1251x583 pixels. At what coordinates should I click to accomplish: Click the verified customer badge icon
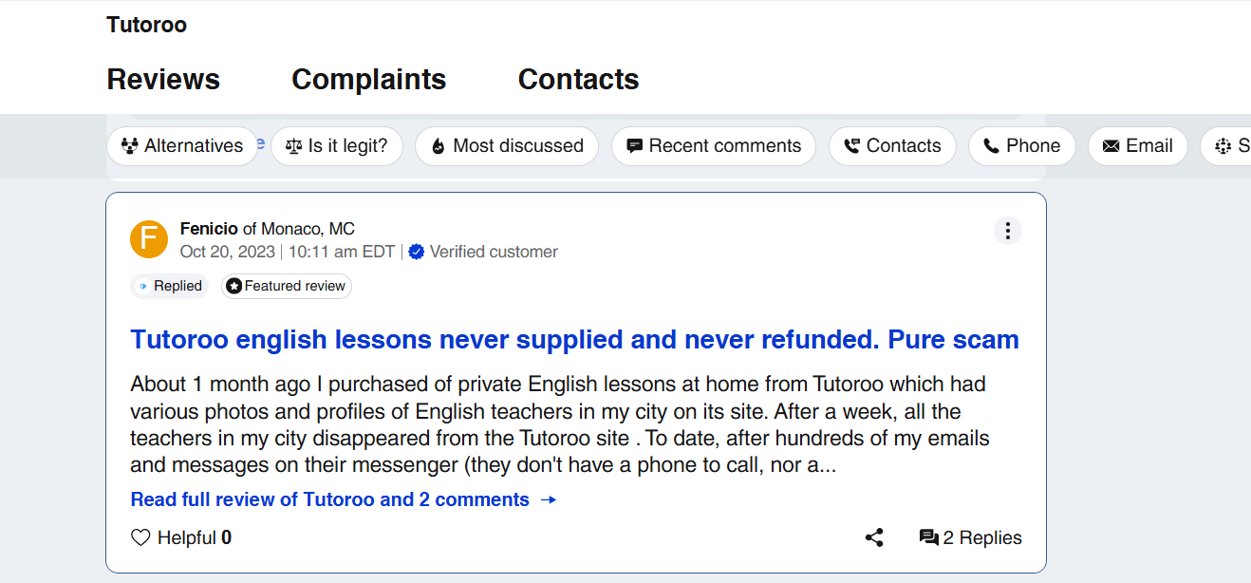point(416,252)
